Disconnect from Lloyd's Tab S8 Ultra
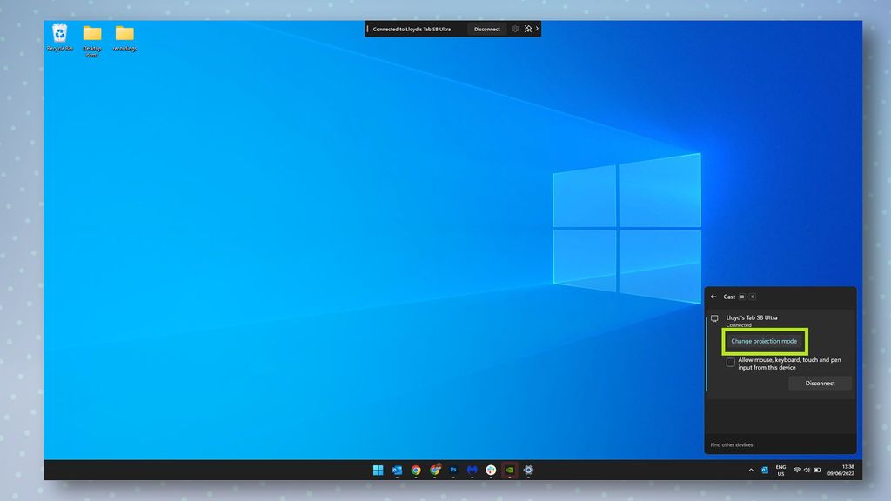Viewport: 891px width, 501px height. (x=819, y=384)
